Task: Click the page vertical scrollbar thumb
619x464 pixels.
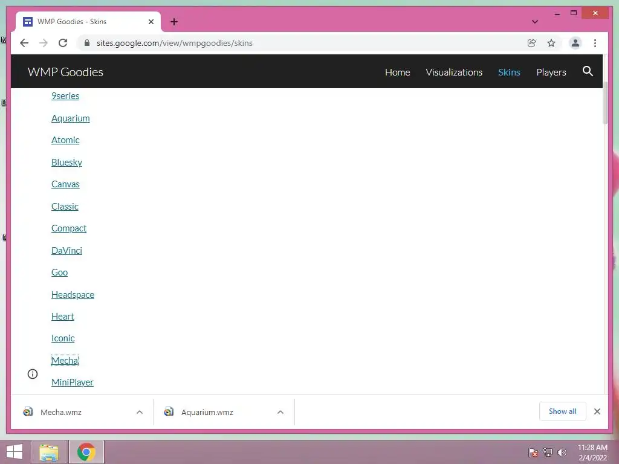Action: (x=605, y=104)
